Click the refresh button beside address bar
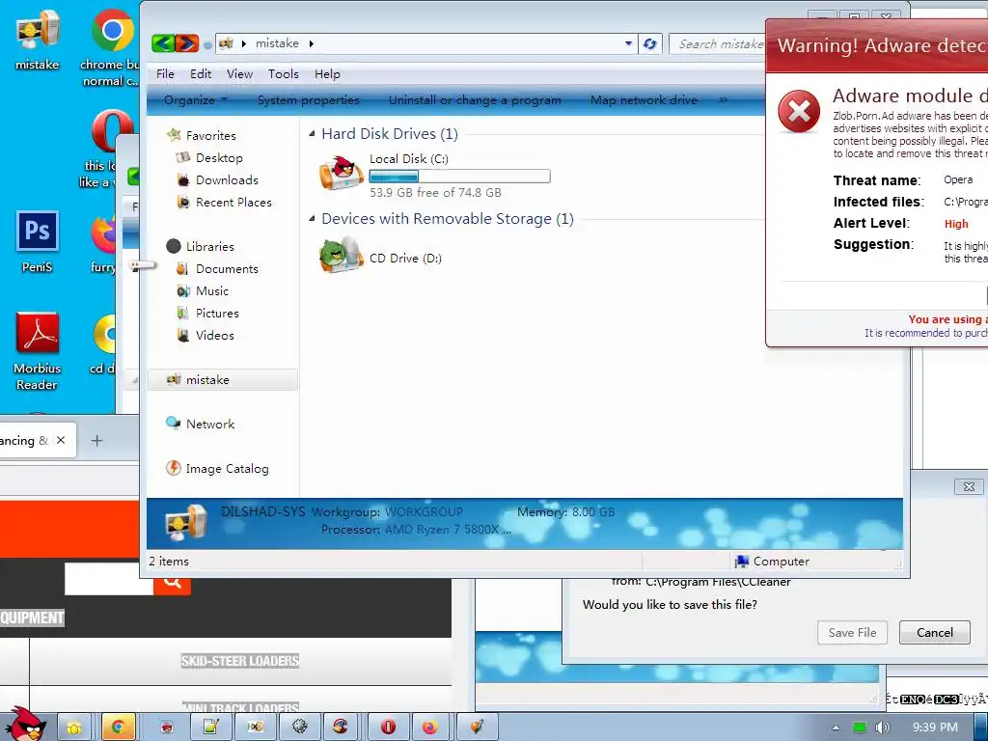 (649, 43)
